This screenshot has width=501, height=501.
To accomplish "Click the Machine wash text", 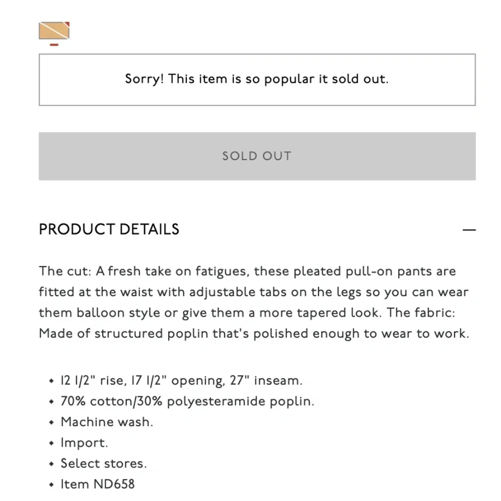I will (x=107, y=422).
